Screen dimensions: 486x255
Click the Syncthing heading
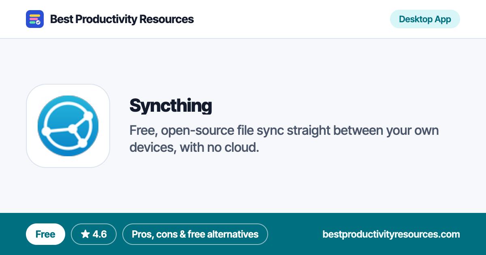171,106
